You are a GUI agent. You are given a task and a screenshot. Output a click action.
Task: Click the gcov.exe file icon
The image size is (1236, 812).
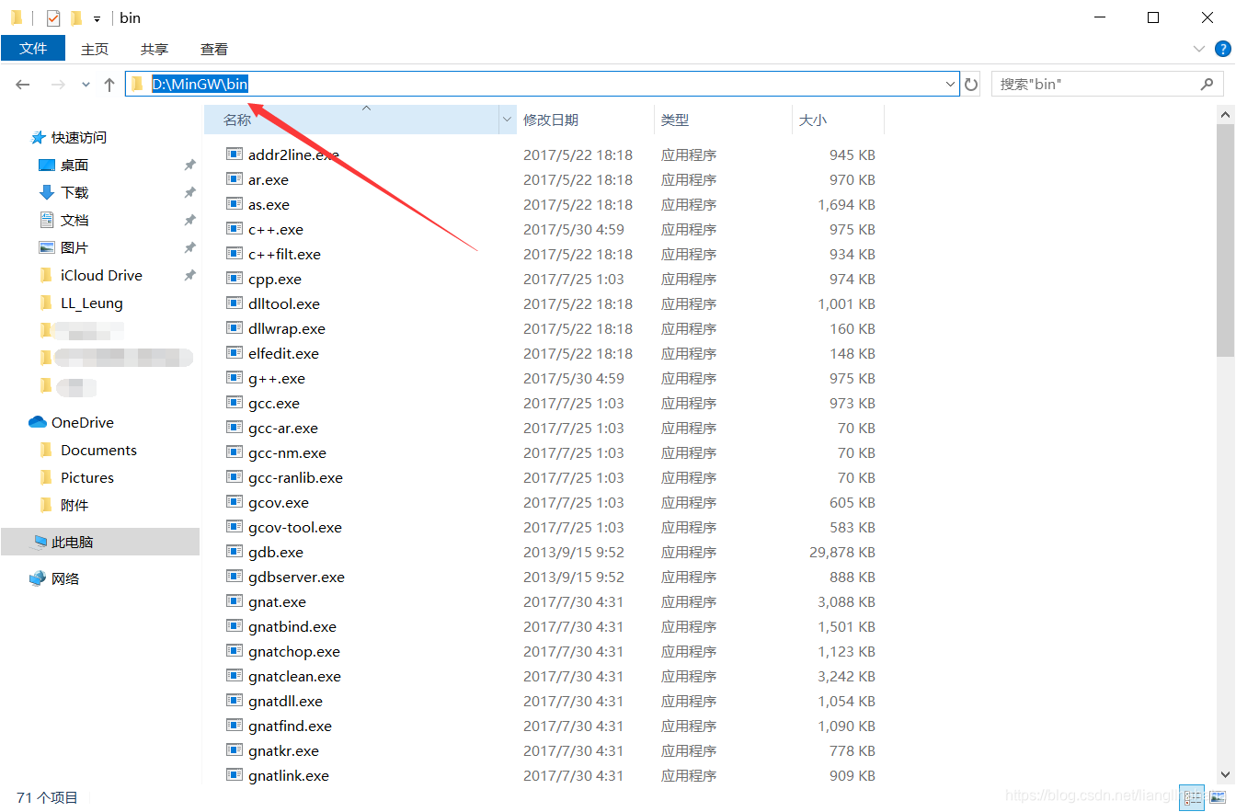coord(234,502)
